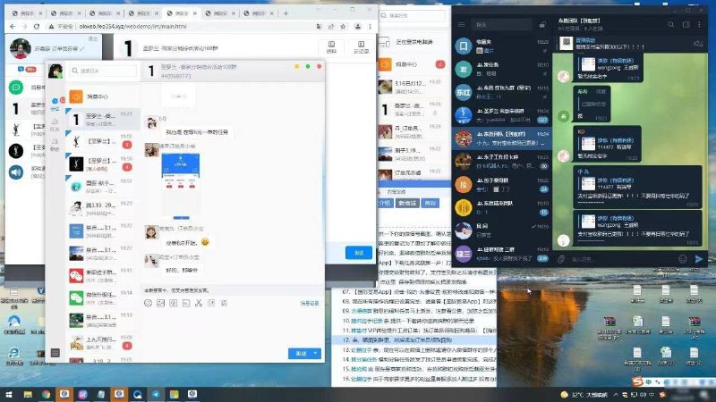
Task: Select the teal circle '2' conversation
Action: click(x=103, y=186)
